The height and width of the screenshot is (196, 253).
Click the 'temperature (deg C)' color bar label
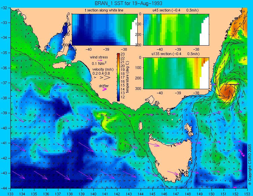click(128, 77)
